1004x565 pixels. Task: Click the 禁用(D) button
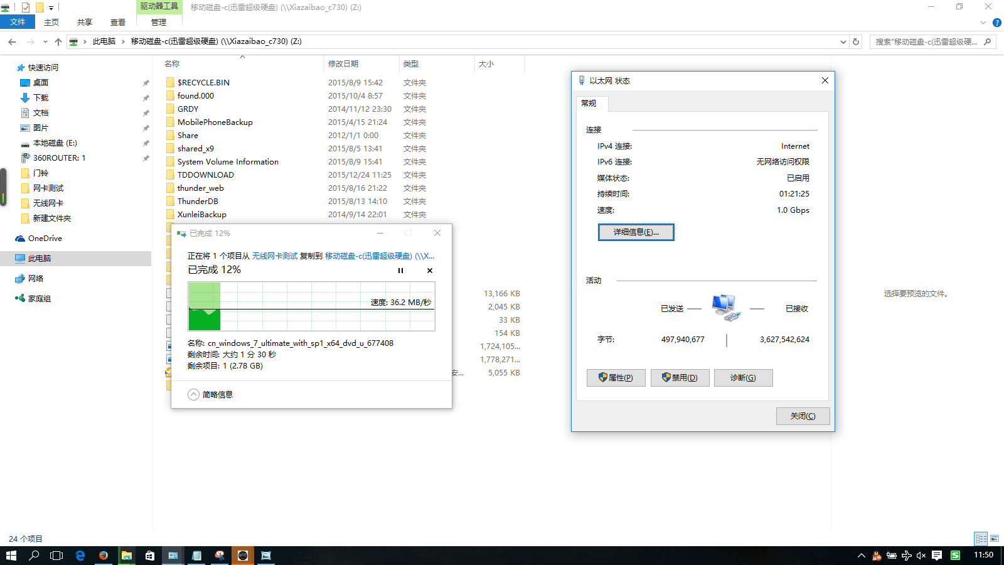tap(680, 378)
